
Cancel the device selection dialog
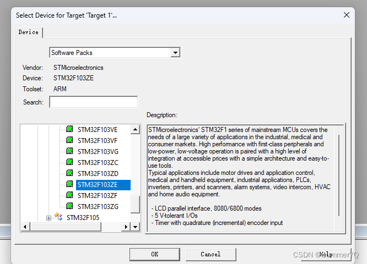pyautogui.click(x=211, y=254)
